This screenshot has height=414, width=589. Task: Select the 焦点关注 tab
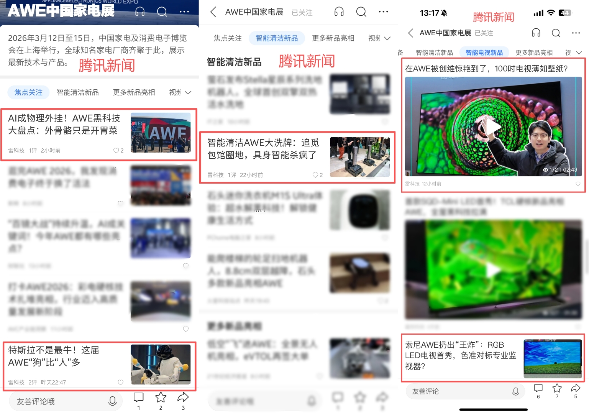click(28, 92)
